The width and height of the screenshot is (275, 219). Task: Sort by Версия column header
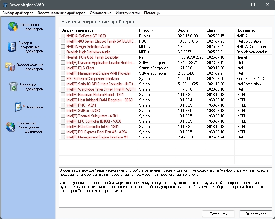[x=190, y=30]
